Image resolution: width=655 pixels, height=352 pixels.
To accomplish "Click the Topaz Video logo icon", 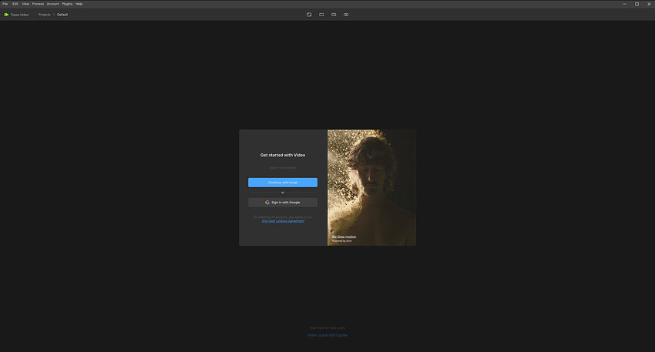I will [6, 15].
